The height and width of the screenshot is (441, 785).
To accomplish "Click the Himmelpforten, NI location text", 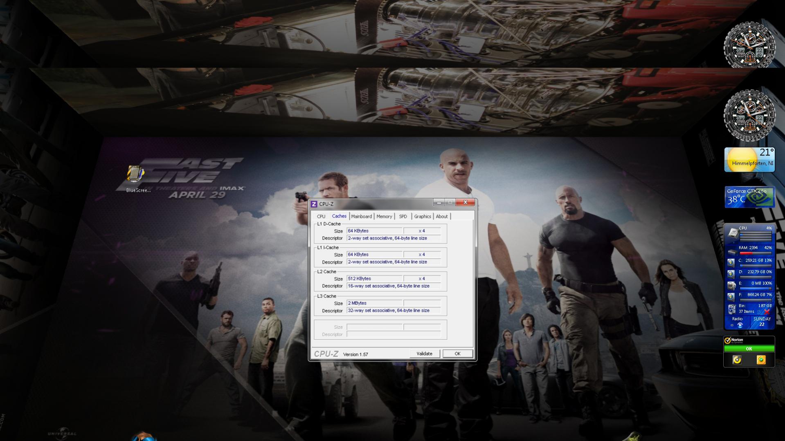I will coord(753,163).
